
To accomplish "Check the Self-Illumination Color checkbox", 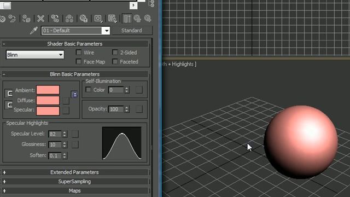I will click(89, 90).
